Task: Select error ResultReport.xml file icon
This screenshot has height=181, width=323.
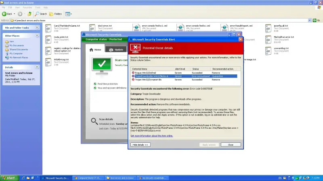Action: pos(224,28)
